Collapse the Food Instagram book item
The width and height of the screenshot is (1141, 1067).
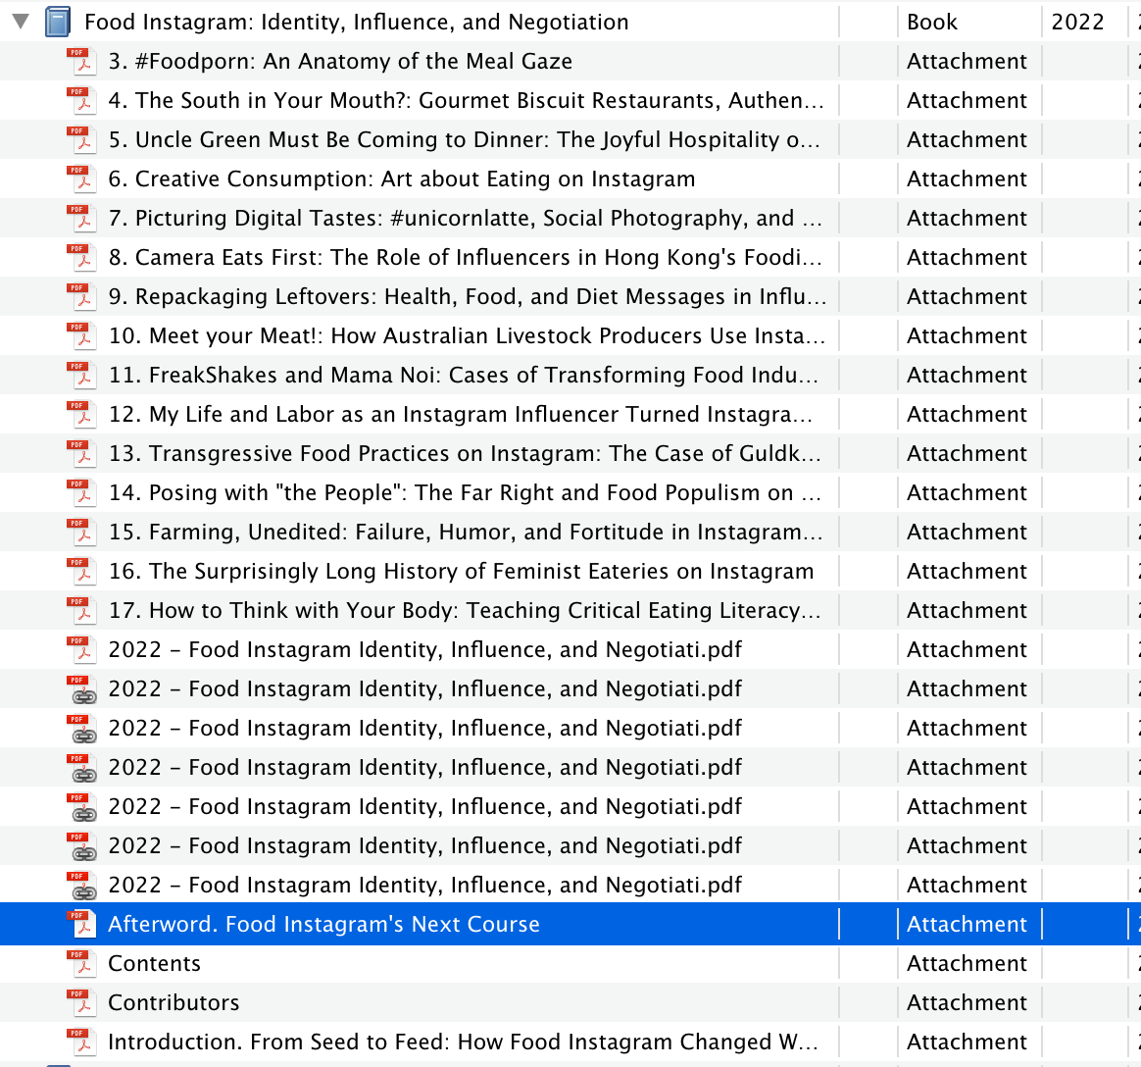click(21, 22)
